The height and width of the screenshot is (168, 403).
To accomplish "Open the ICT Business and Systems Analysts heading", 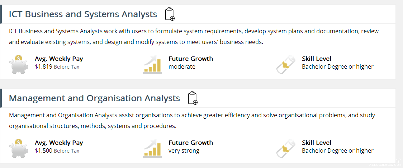I will (x=83, y=14).
